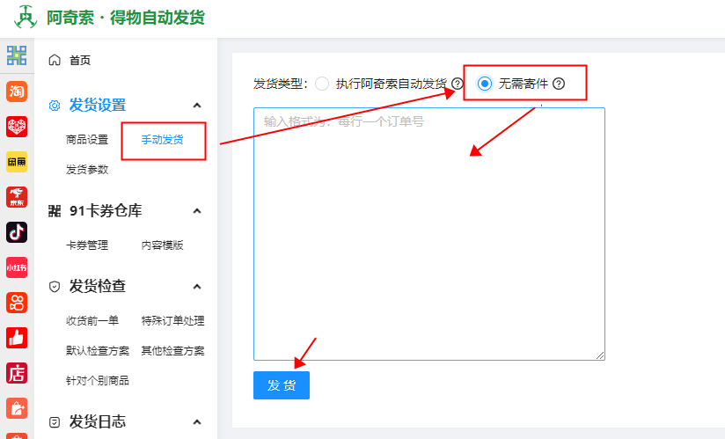
Task: Click the checkbox icon beside 发货日志
Action: click(55, 422)
